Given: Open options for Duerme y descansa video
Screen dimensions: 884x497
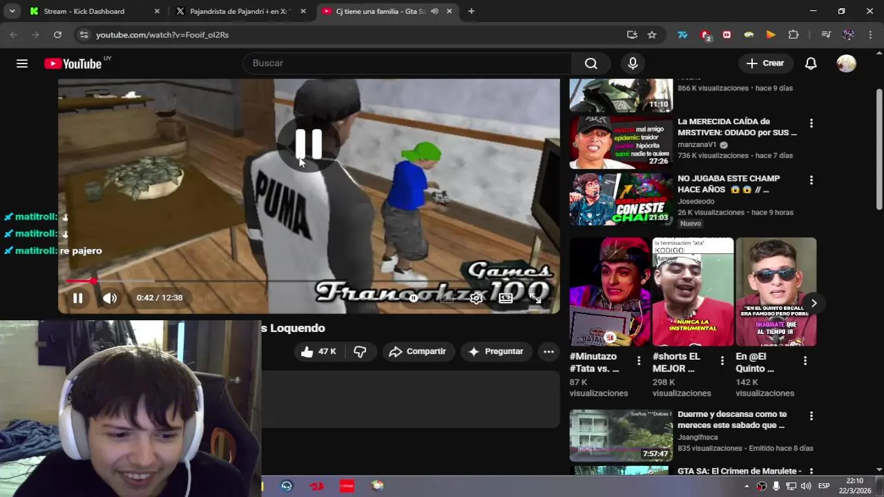Looking at the screenshot, I should point(811,416).
